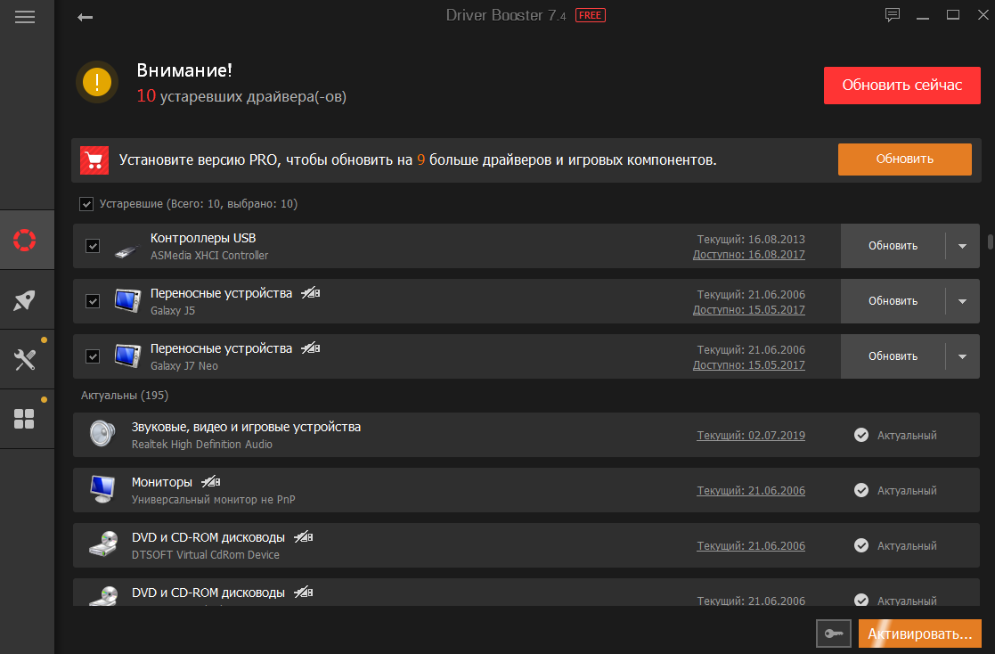This screenshot has height=654, width=995.
Task: Click the DTSOFT Virtual CdRom Device text
Action: (x=206, y=555)
